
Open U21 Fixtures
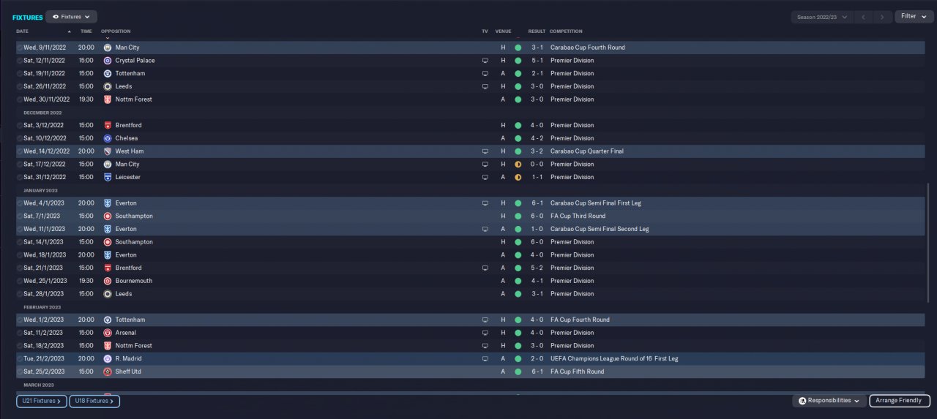42,401
